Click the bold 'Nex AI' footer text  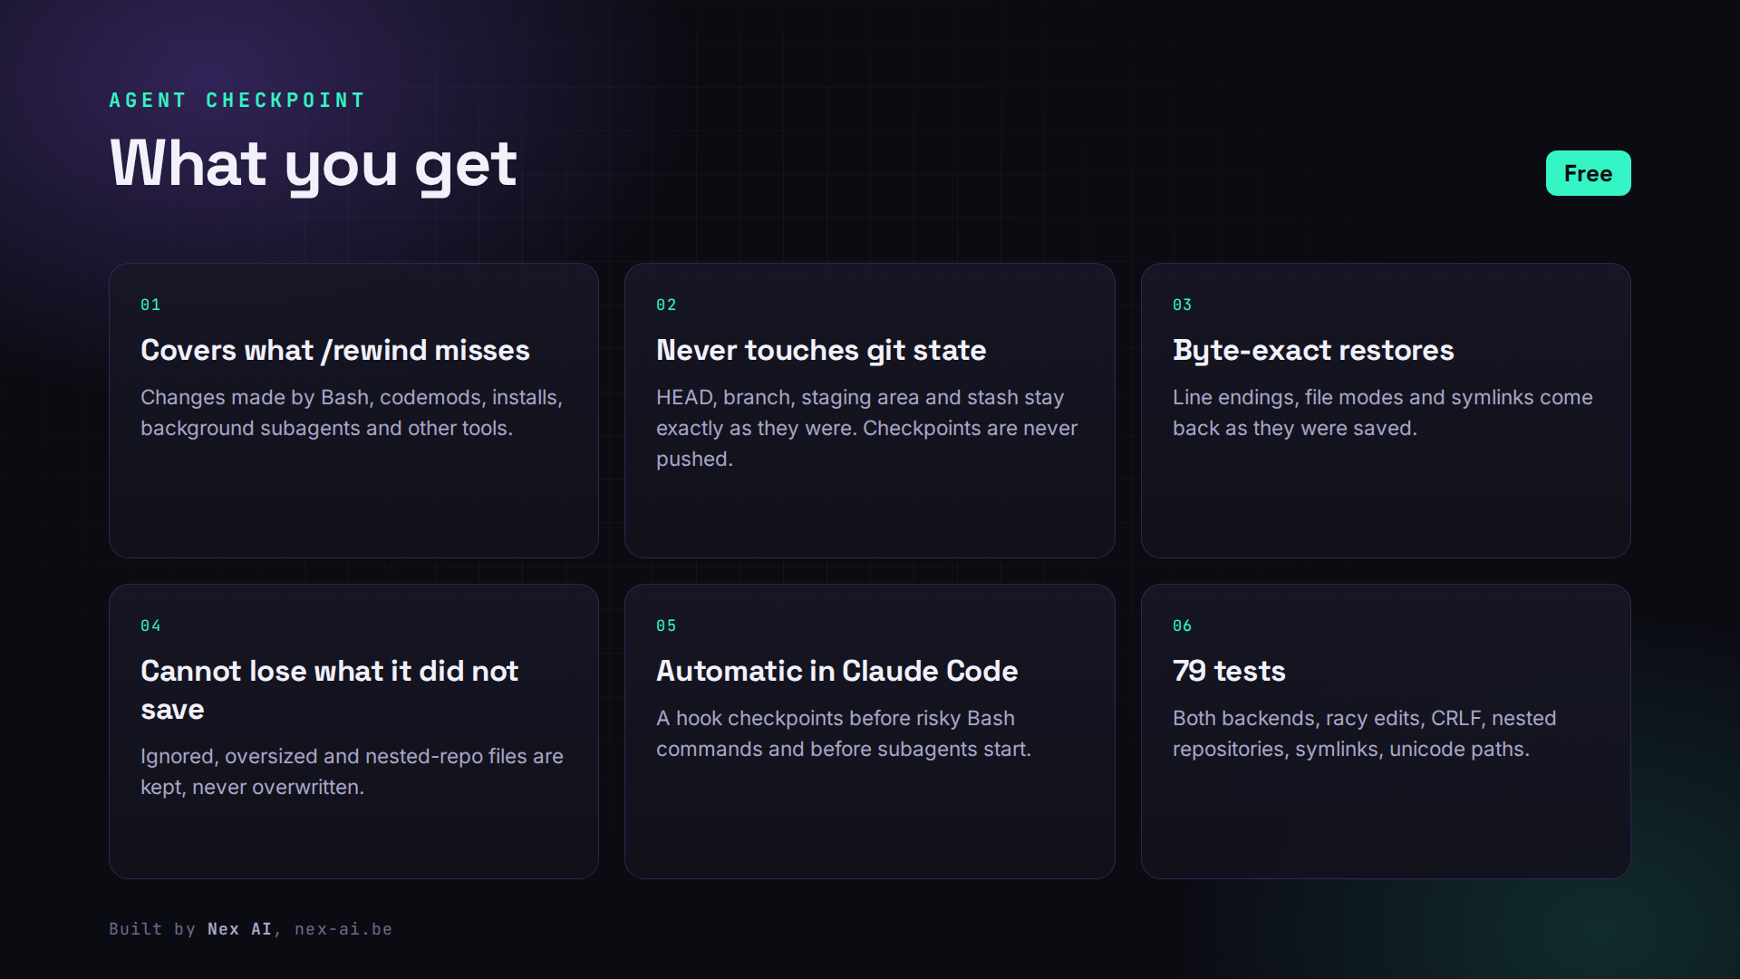pos(239,929)
